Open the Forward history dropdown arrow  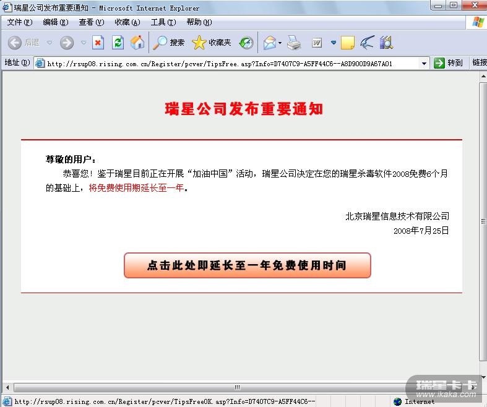click(84, 43)
